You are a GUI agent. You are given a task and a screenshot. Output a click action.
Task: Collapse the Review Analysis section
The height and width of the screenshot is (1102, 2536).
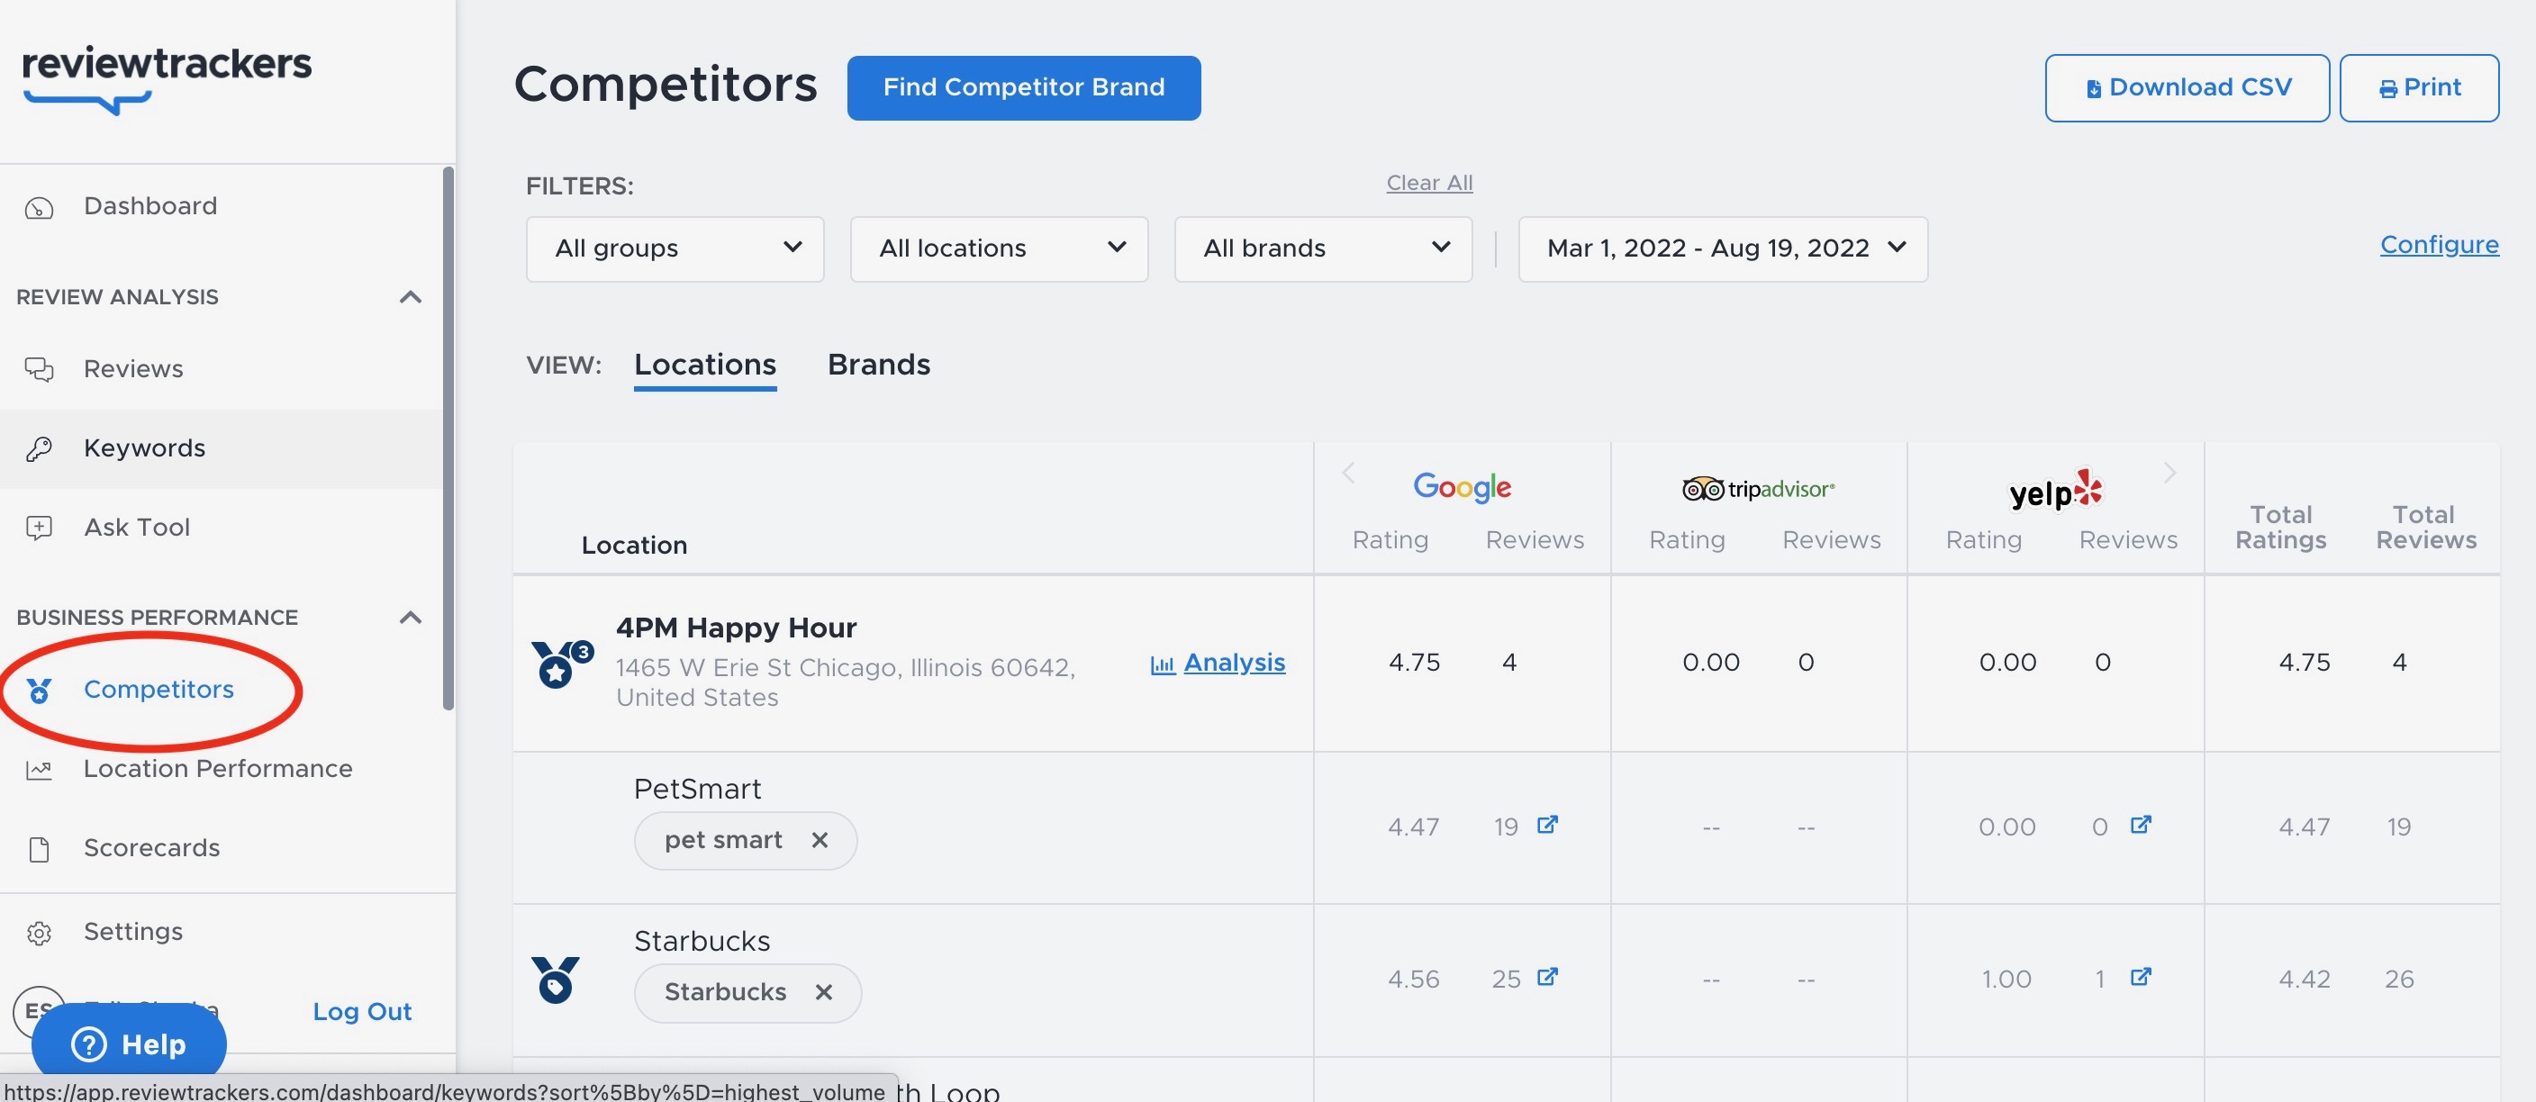[x=411, y=297]
